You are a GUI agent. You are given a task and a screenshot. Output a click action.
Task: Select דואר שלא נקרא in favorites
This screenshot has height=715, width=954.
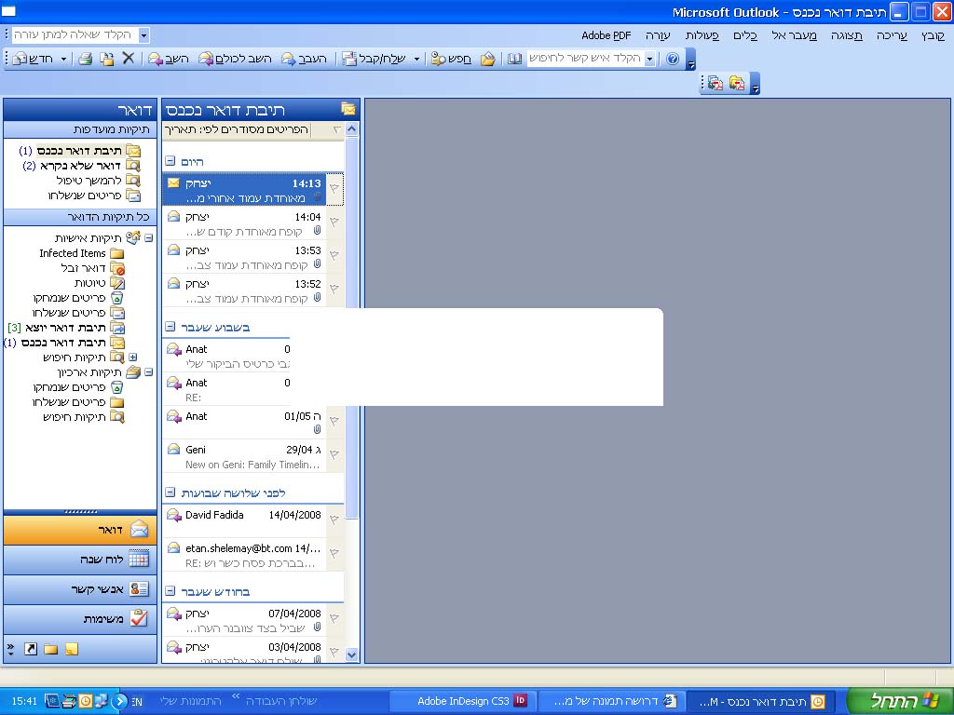coord(82,166)
